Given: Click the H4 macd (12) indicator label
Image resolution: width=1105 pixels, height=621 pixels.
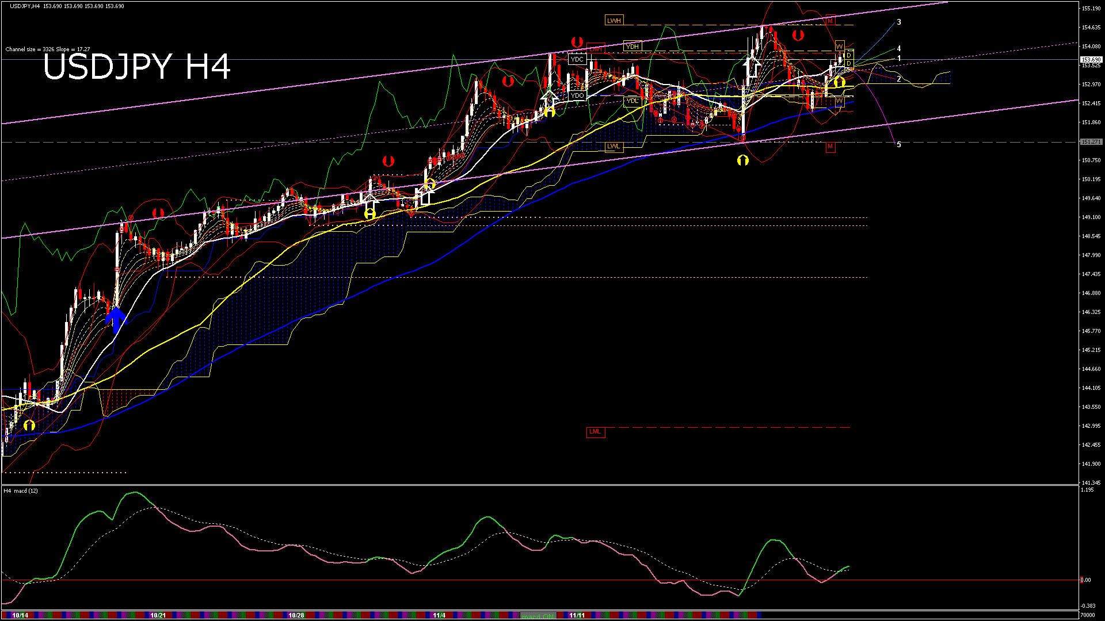Looking at the screenshot, I should [21, 491].
